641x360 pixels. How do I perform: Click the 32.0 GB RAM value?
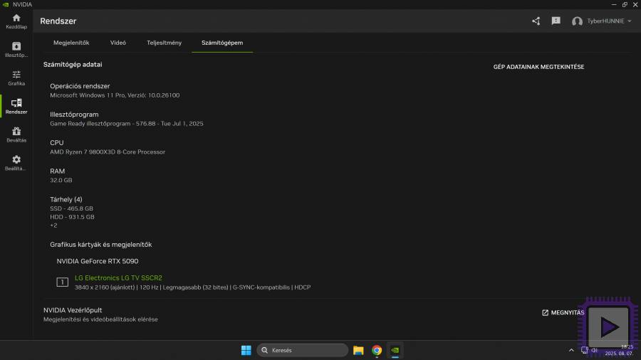(x=61, y=180)
